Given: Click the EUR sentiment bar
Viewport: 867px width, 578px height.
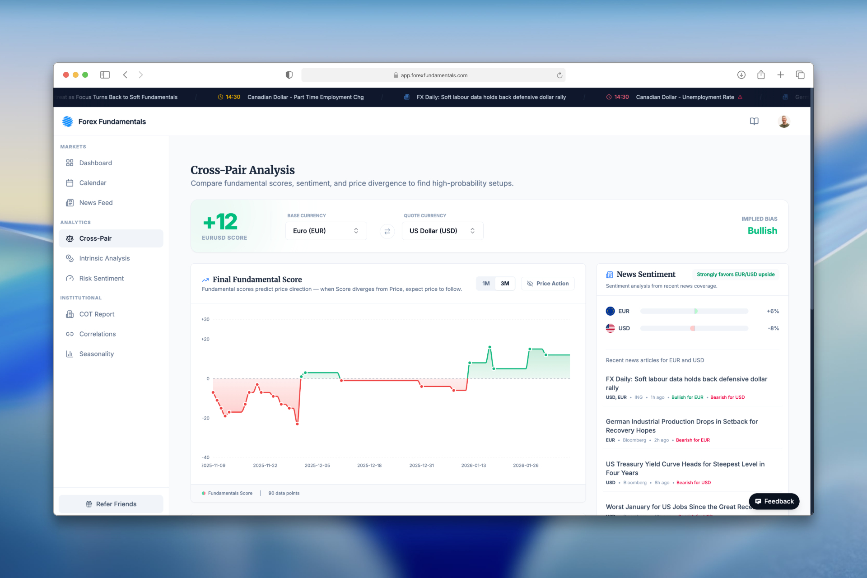Looking at the screenshot, I should click(694, 311).
